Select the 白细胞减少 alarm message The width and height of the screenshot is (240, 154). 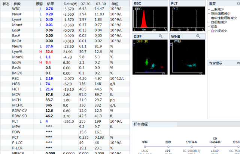[219, 22]
